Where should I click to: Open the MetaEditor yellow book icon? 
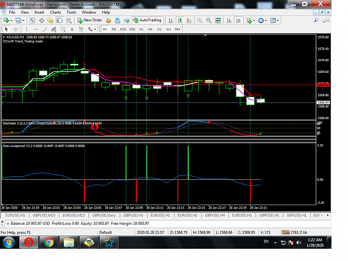pos(109,21)
